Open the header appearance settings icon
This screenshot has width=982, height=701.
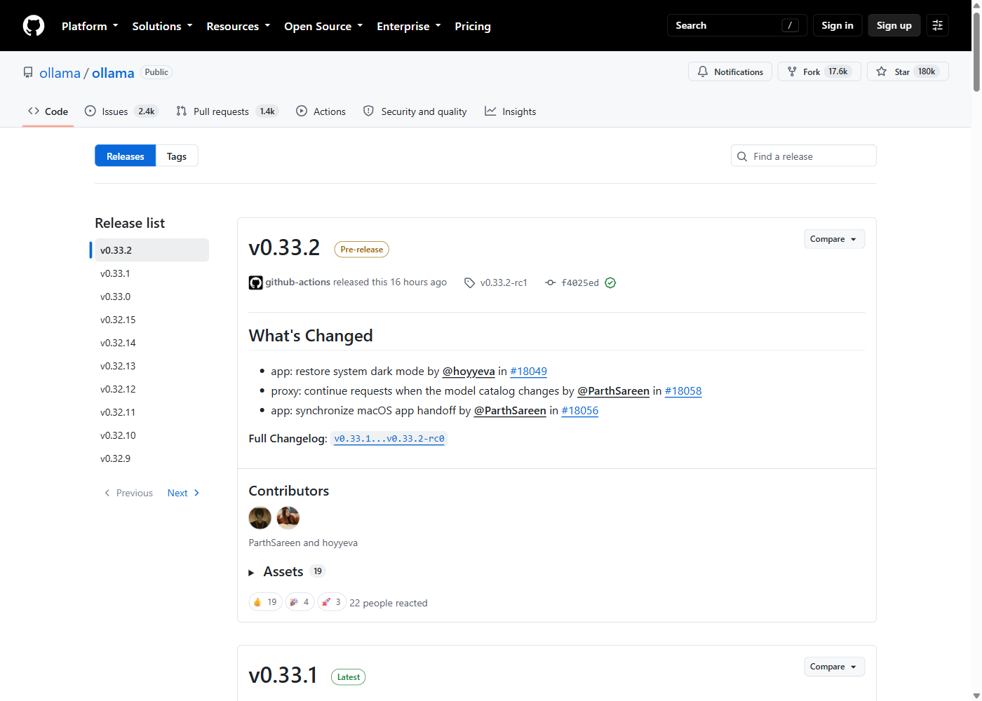937,25
